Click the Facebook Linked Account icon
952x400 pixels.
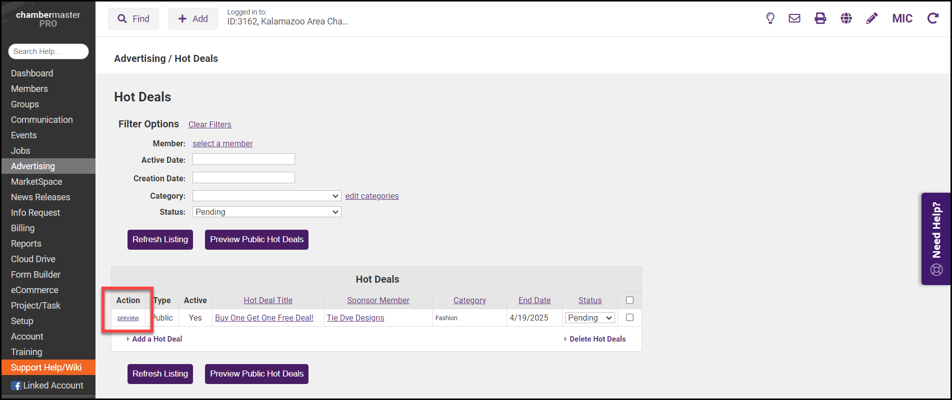click(16, 386)
